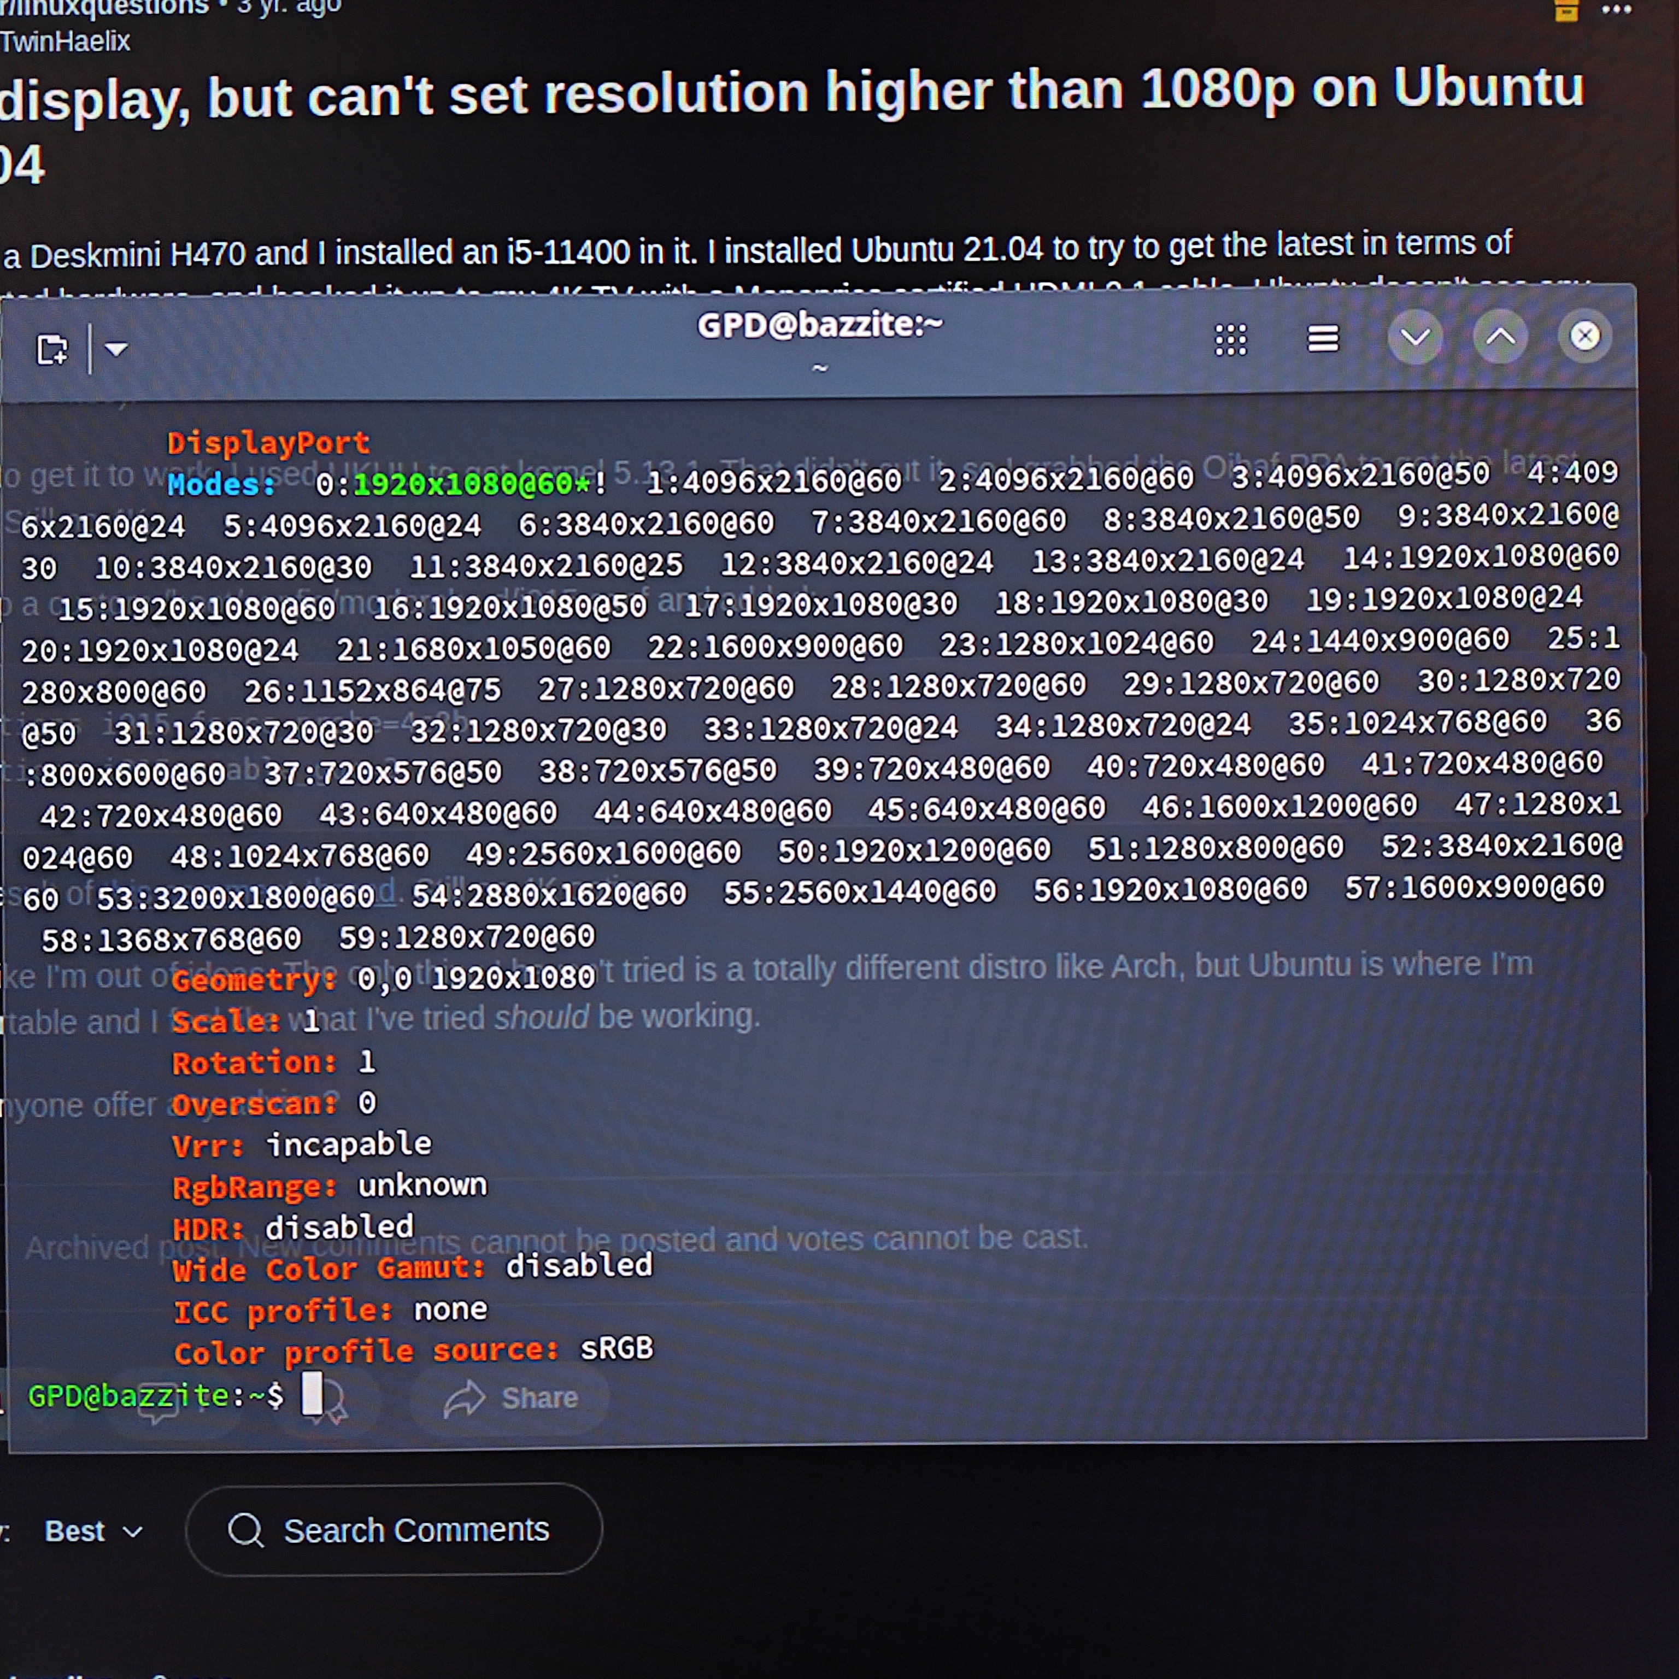Open the post's three-dot options menu
The height and width of the screenshot is (1679, 1679).
pyautogui.click(x=1617, y=9)
